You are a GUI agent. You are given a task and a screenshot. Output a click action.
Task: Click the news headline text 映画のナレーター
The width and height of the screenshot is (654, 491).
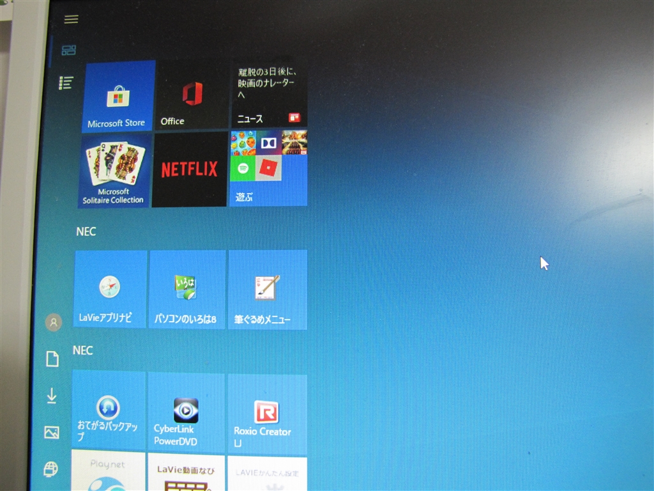(x=266, y=82)
